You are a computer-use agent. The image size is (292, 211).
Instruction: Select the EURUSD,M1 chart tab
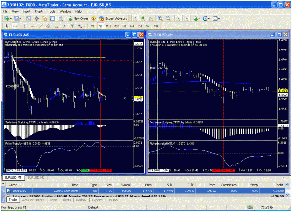pos(36,178)
